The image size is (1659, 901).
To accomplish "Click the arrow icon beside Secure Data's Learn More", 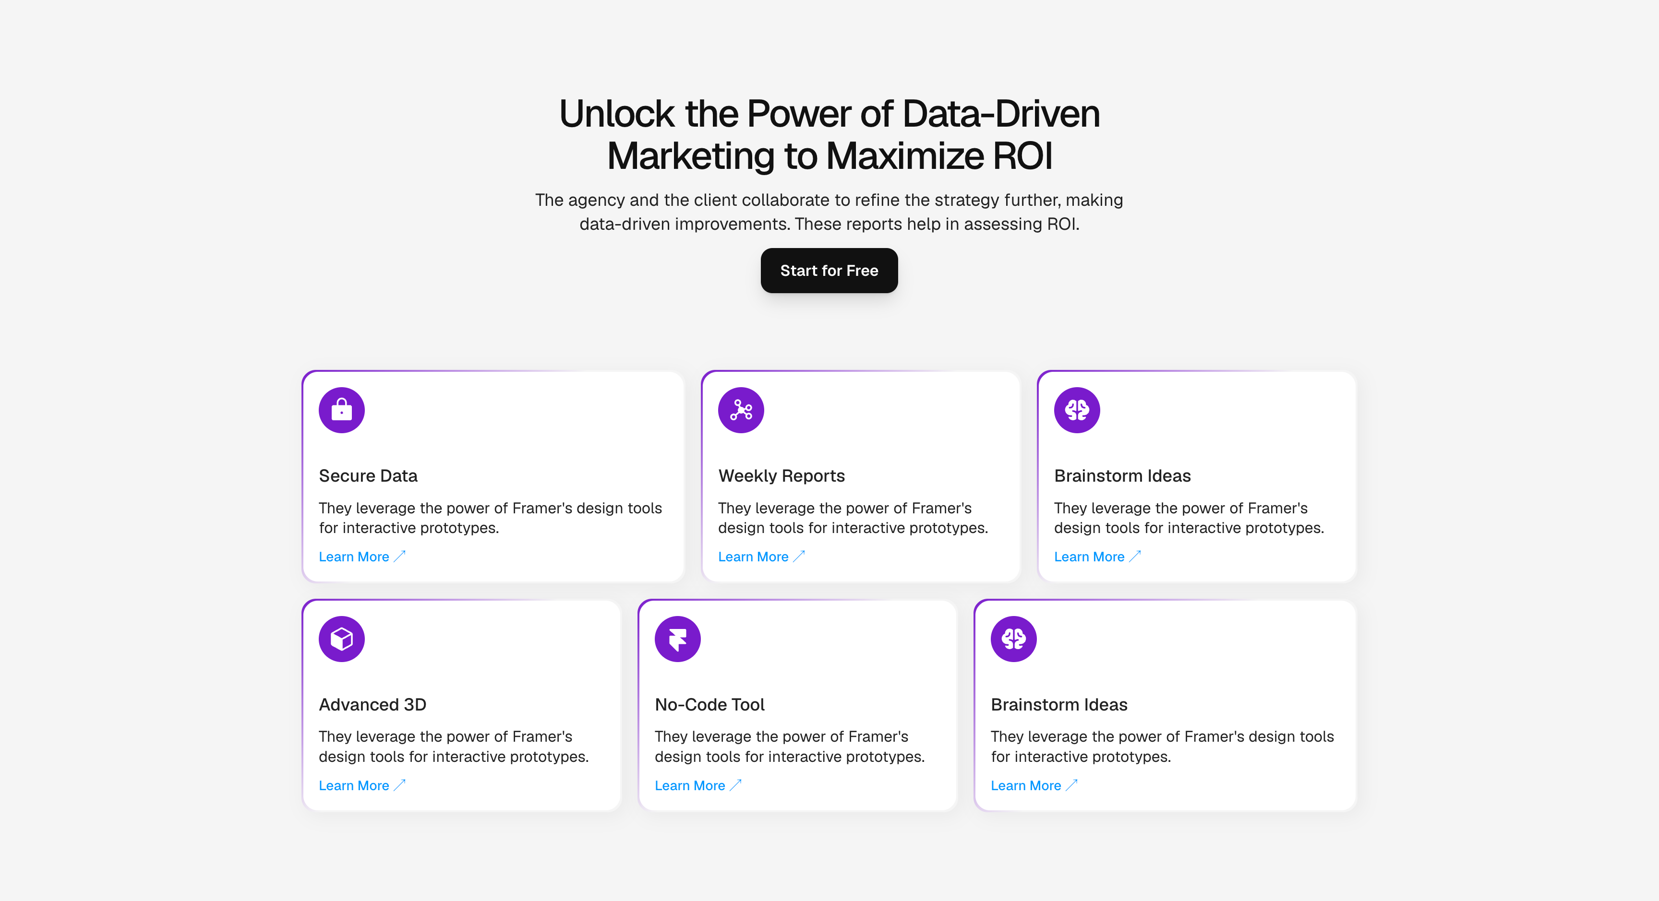I will point(399,556).
